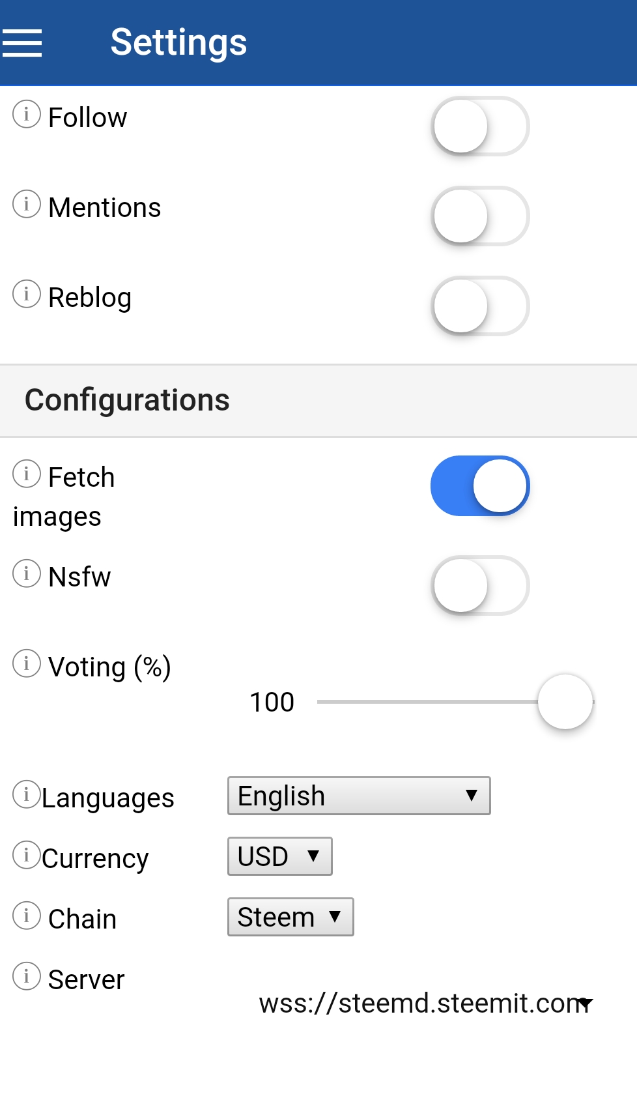Tap the info icon beside Chain
The image size is (637, 1098).
(x=27, y=916)
